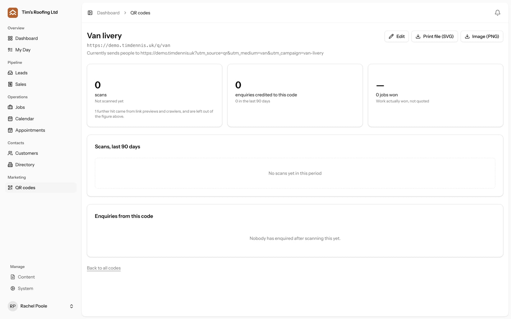Expand the Rachel Poole account switcher
Image resolution: width=511 pixels, height=319 pixels.
(x=72, y=306)
